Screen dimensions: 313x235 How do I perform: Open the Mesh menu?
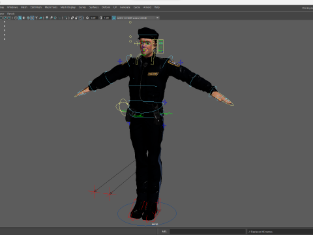tap(24, 7)
